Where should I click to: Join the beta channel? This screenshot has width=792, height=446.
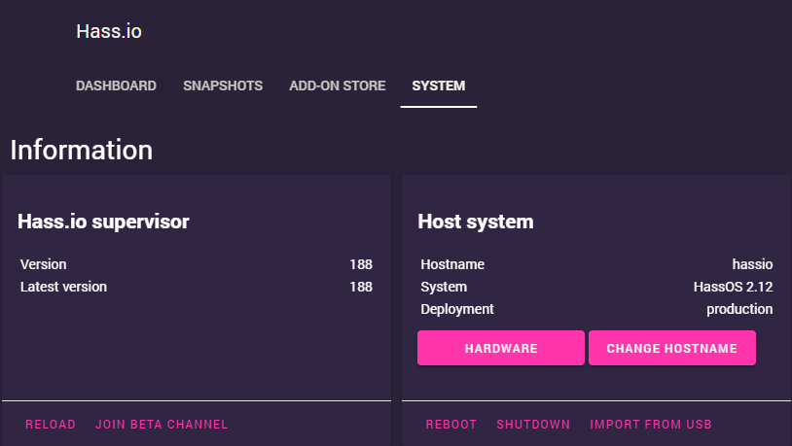(x=162, y=424)
